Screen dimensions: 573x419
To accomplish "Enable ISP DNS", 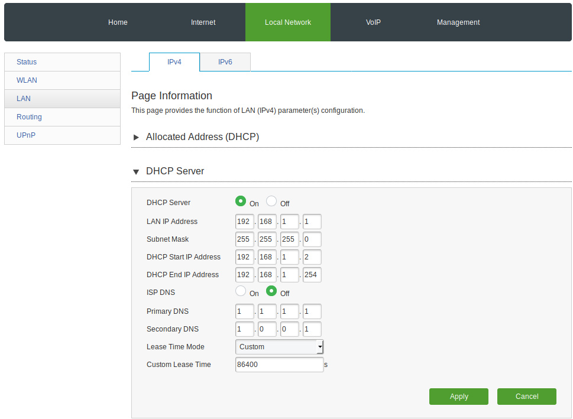I will [241, 290].
